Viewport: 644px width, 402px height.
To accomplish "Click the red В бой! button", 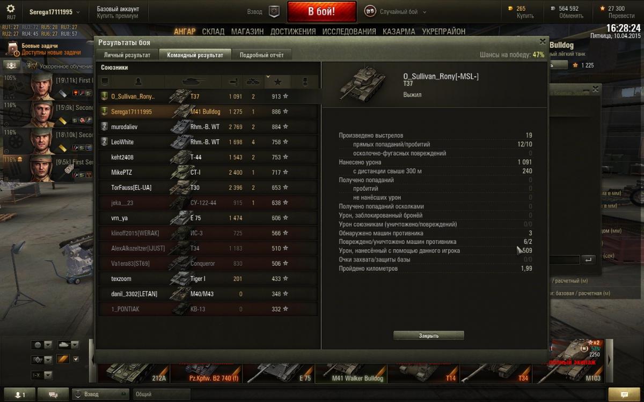I will pyautogui.click(x=321, y=11).
